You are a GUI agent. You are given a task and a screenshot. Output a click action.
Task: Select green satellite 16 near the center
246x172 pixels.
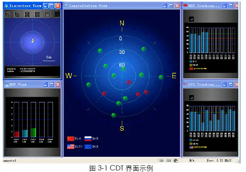tap(114, 76)
